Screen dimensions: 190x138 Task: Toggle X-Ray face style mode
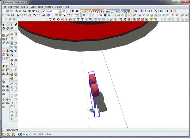(x=84, y=15)
